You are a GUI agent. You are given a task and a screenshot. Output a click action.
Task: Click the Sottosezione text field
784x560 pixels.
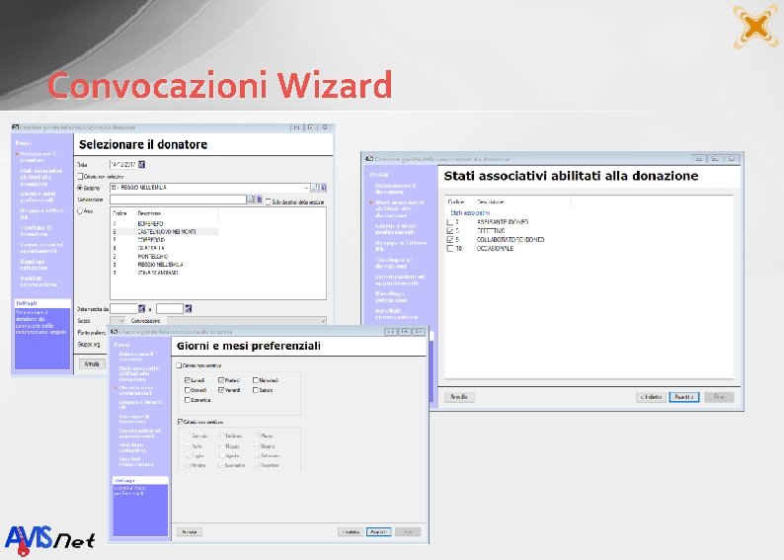tap(178, 200)
